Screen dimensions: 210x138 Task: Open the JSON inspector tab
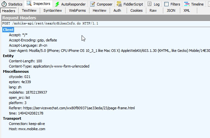point(171,10)
